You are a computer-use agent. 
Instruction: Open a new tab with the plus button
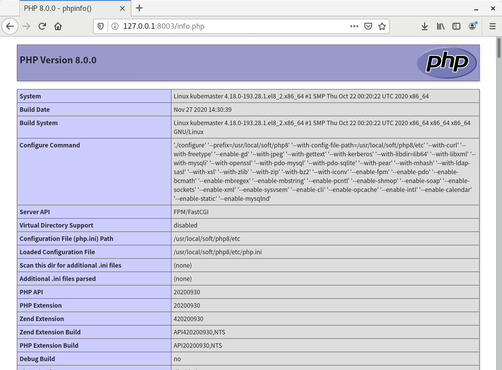point(139,8)
